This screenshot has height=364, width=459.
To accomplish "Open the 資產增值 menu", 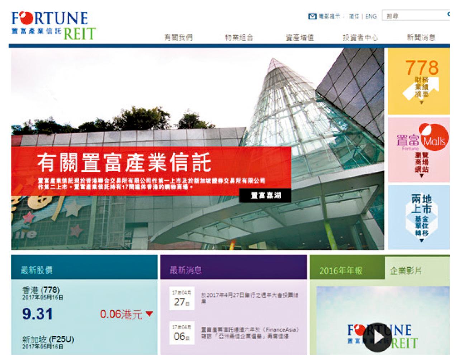I will pyautogui.click(x=299, y=38).
